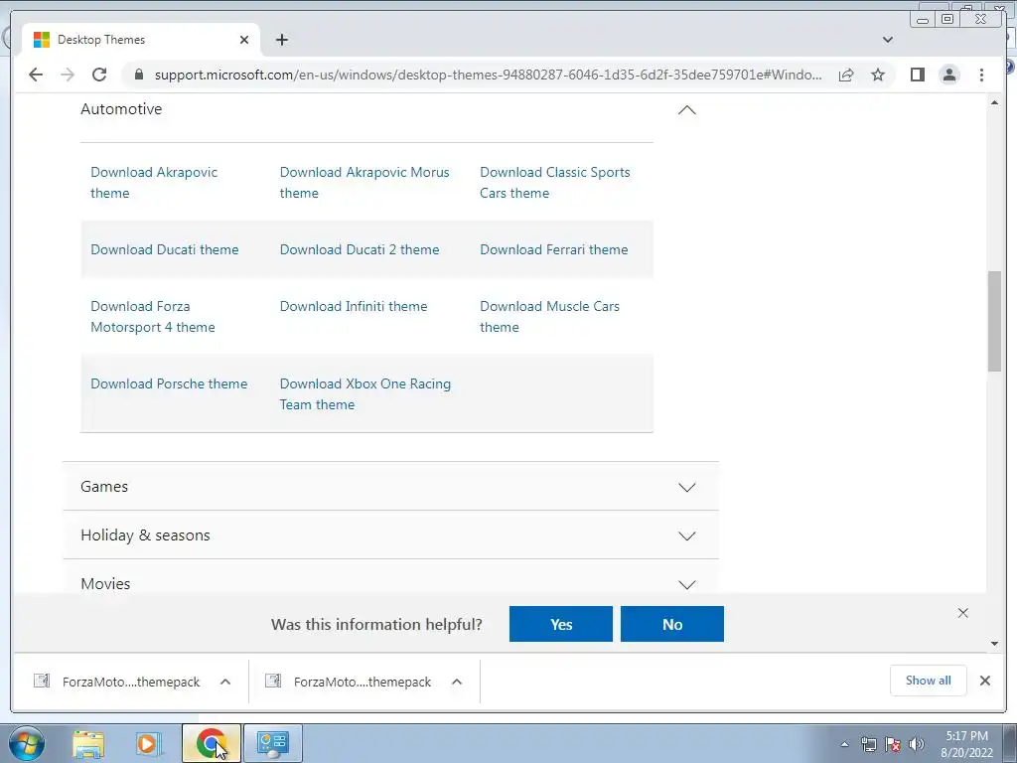
Task: Show hidden system tray icons
Action: [x=844, y=744]
